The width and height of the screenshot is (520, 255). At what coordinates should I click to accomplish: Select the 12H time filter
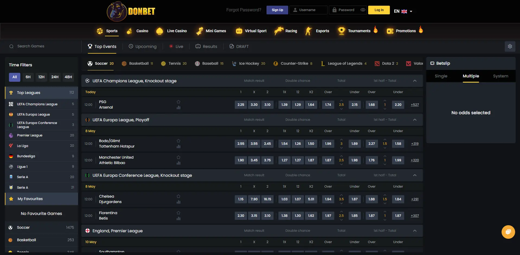coord(41,77)
